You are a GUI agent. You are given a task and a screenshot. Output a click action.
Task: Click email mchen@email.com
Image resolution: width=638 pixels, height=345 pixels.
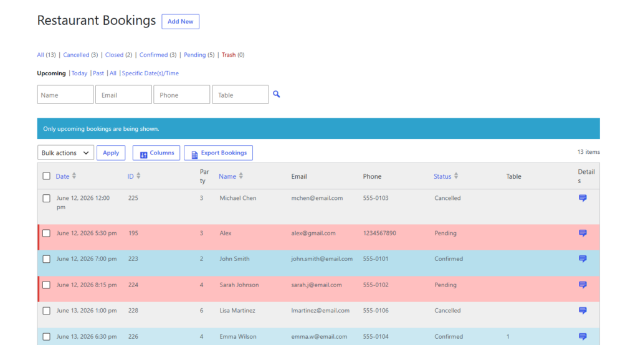(x=317, y=198)
